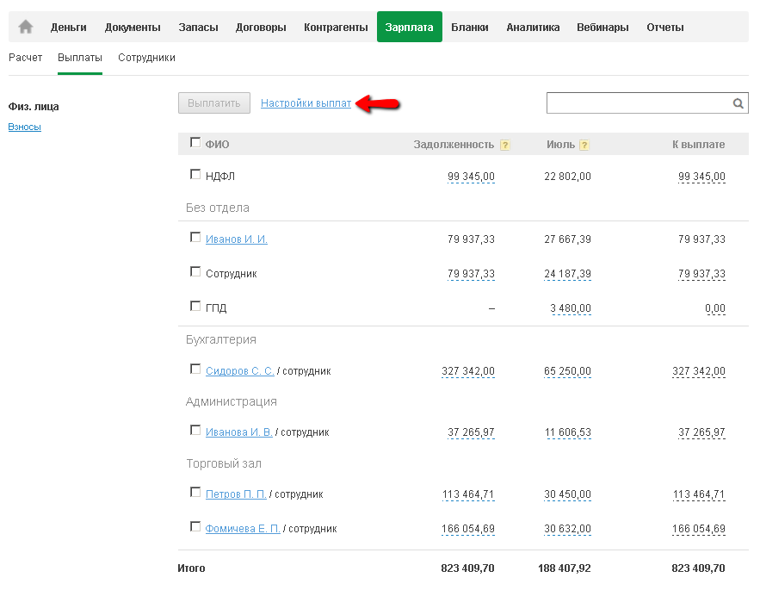Image resolution: width=760 pixels, height=590 pixels.
Task: Open Сидоров С. С. employee profile
Action: pos(239,371)
